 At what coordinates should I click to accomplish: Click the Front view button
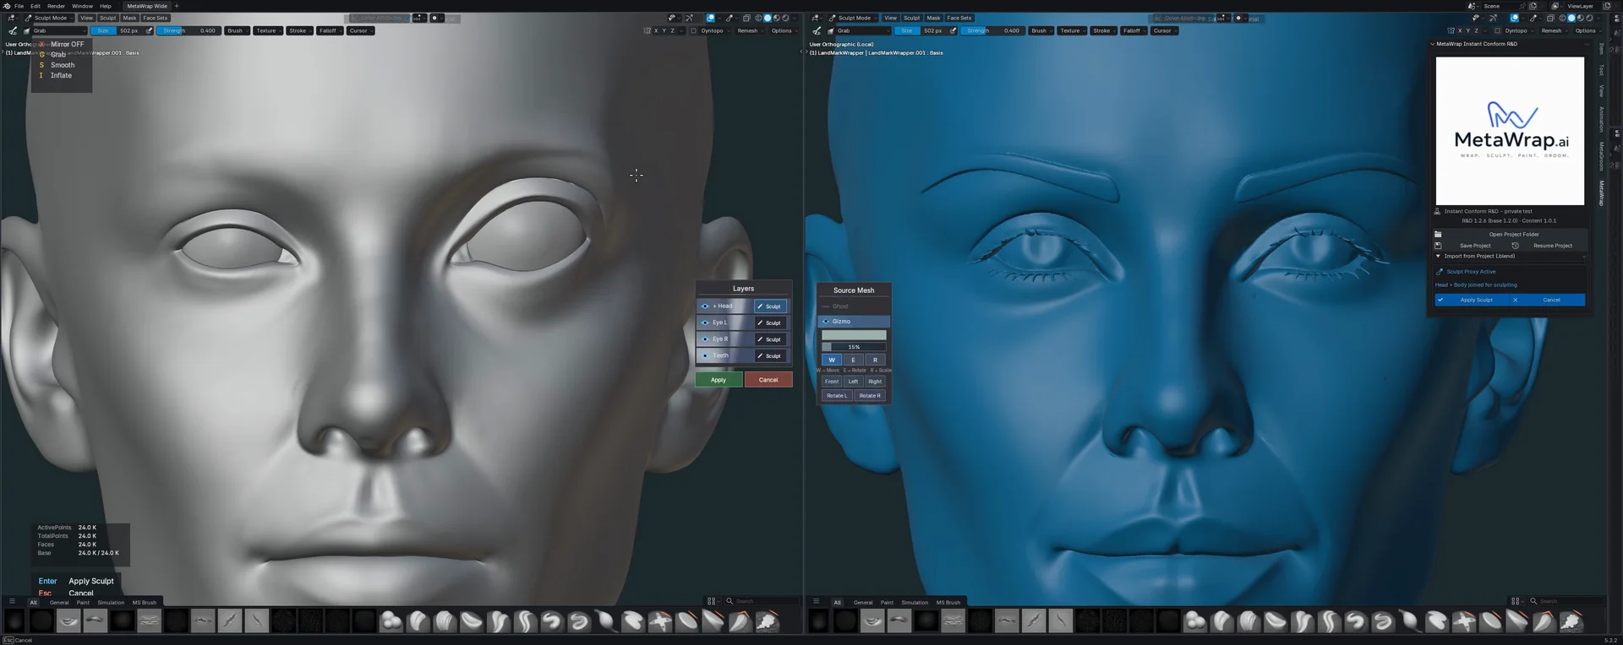(x=832, y=382)
